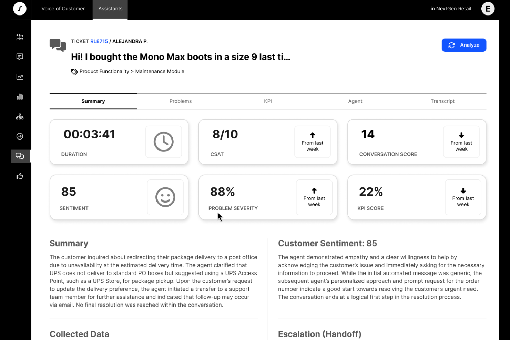Viewport: 510px width, 340px height.
Task: Select the conversations sidebar icon
Action: coord(20,156)
